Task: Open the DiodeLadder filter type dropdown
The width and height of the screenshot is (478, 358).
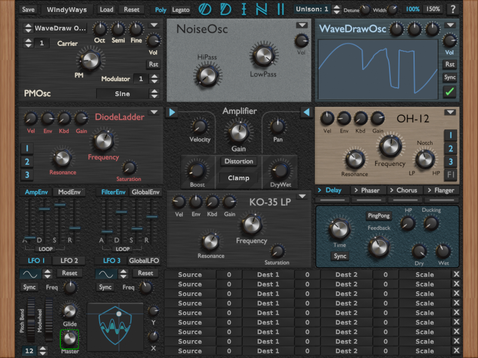Action: 154,112
